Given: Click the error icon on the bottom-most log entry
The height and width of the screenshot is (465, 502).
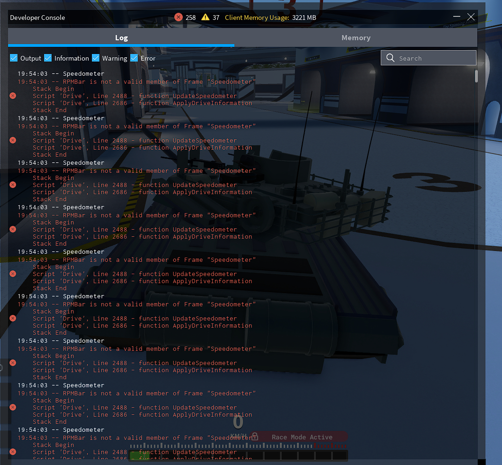Looking at the screenshot, I should click(13, 452).
